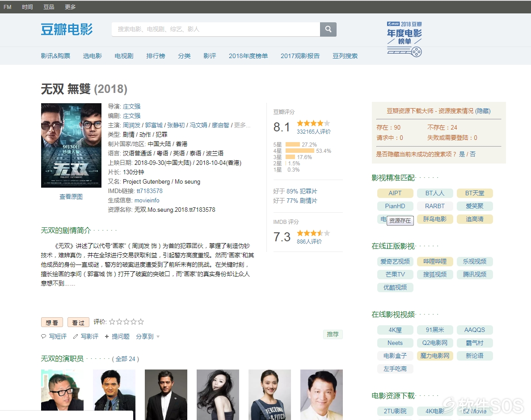The image size is (531, 420).
Task: Click the pencil icon beside 写影评
Action: 76,336
